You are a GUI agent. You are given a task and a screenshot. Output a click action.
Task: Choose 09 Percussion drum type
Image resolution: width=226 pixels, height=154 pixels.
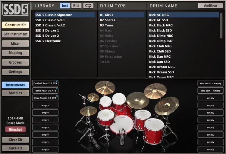(x=122, y=56)
